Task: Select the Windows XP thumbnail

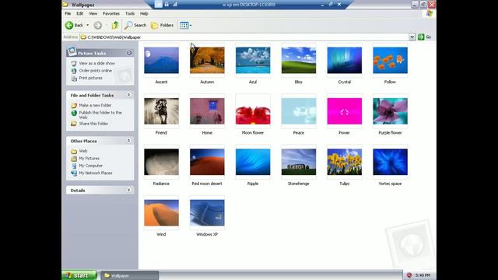Action: pos(207,212)
